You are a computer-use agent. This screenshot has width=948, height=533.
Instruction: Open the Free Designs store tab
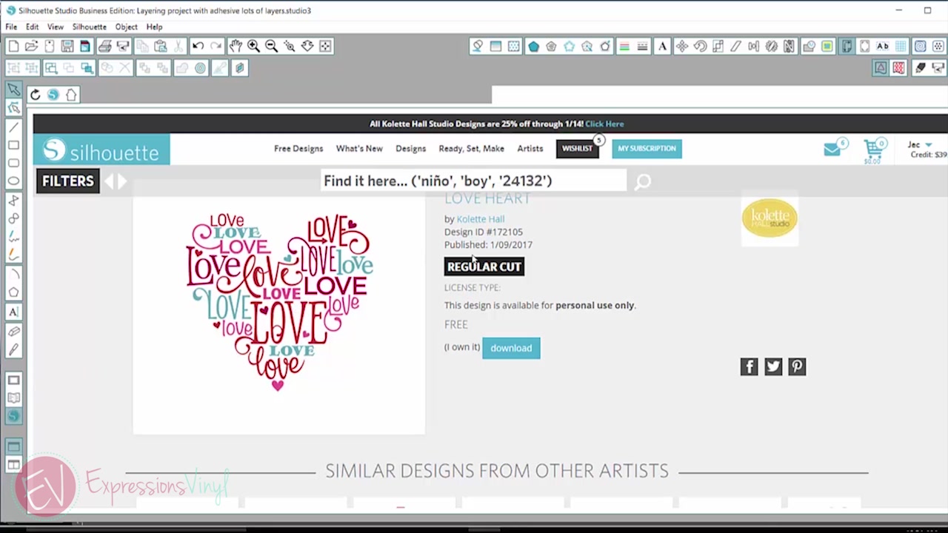298,149
